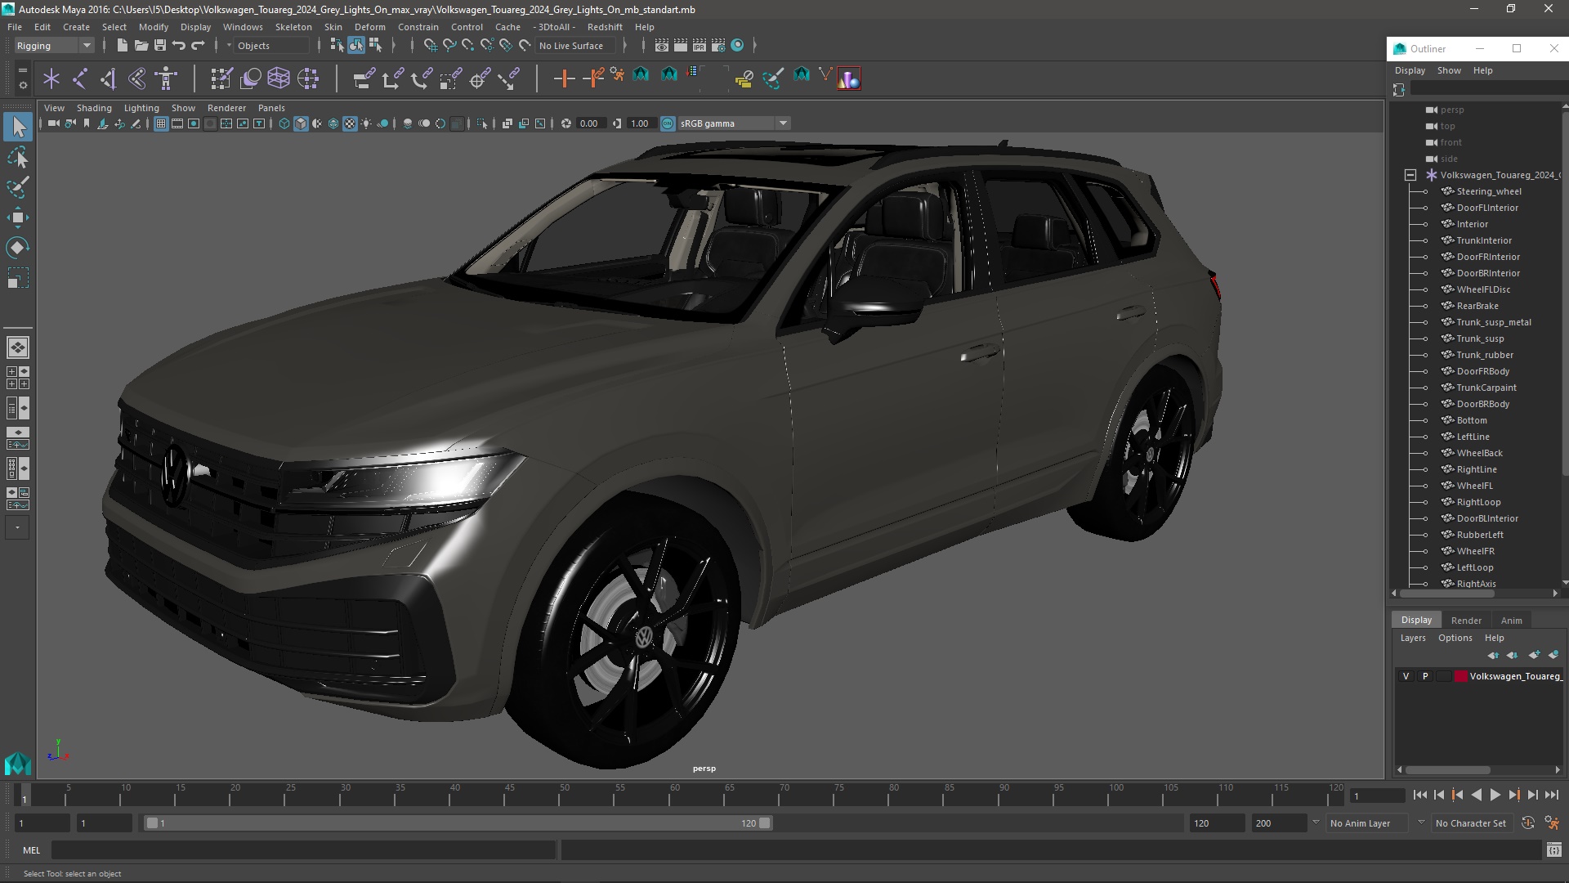The width and height of the screenshot is (1569, 883).
Task: Click the range slider bar handle at 120
Action: click(x=765, y=823)
